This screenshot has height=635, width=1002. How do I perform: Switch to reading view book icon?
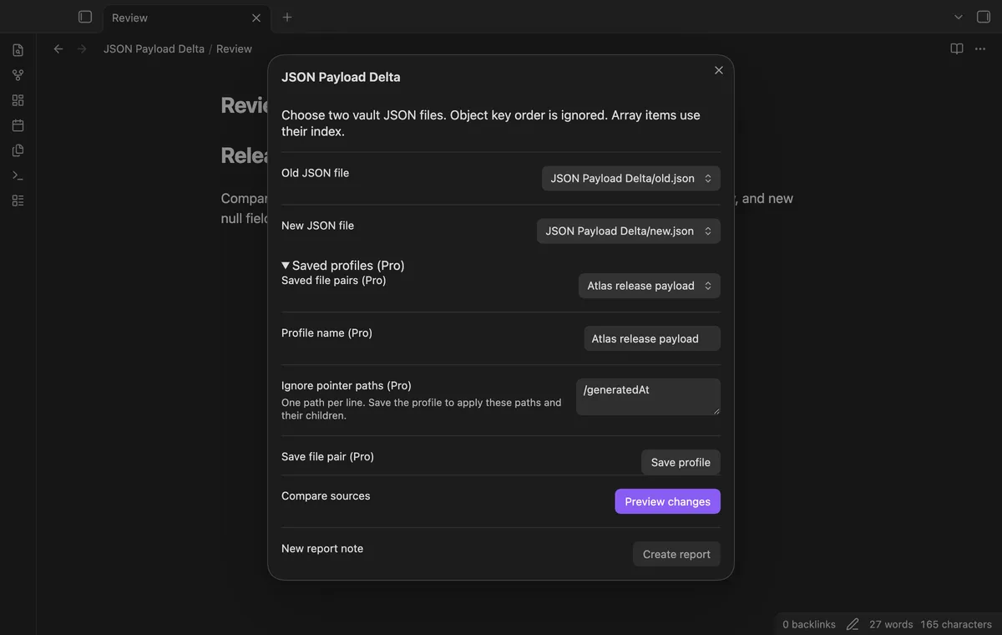pyautogui.click(x=957, y=48)
